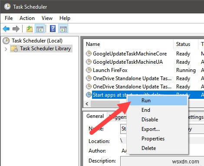The image size is (204, 166).
Task: Click the Back arrow toolbar icon
Action: click(6, 29)
